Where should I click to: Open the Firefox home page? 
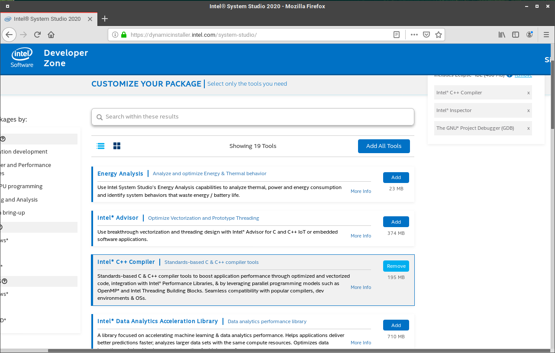(x=51, y=35)
